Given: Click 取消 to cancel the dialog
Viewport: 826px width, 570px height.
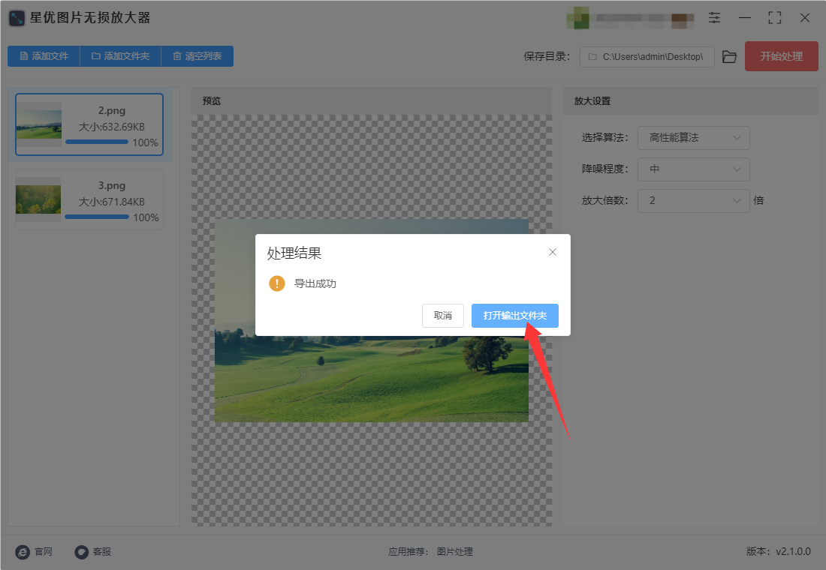Looking at the screenshot, I should click(442, 316).
